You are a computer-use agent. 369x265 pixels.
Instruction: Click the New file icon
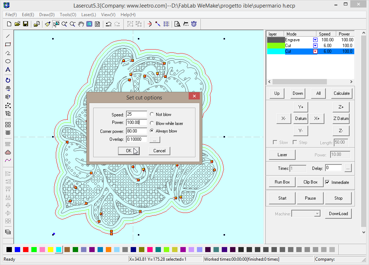click(9, 24)
